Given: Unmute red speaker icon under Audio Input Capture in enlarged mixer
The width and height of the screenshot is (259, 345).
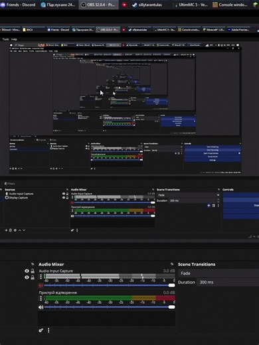Looking at the screenshot, I should pyautogui.click(x=41, y=285).
